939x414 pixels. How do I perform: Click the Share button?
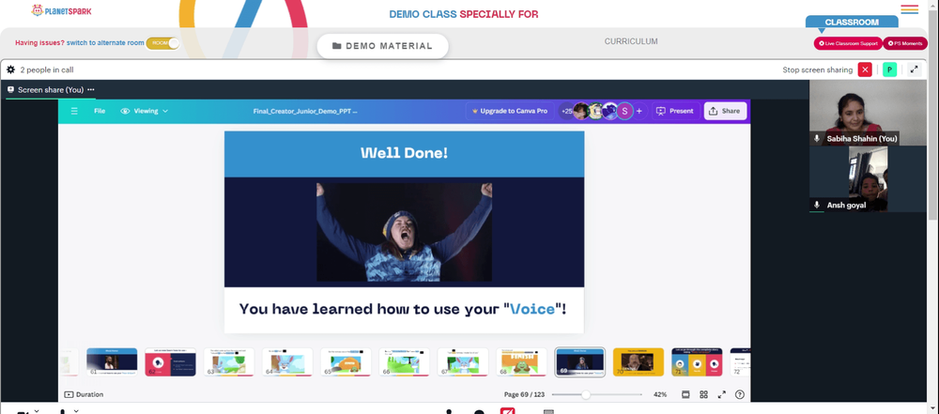725,111
